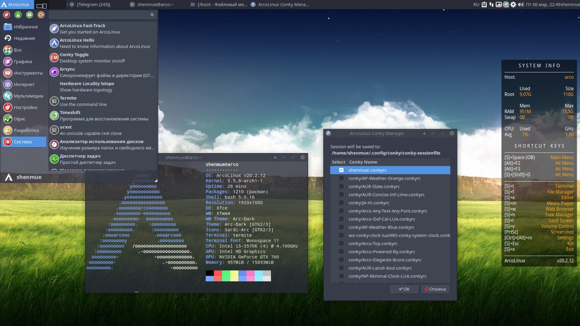Uncheck shenmue/.conkyrc checkbox
Viewport: 580px width, 326px height.
(x=341, y=170)
